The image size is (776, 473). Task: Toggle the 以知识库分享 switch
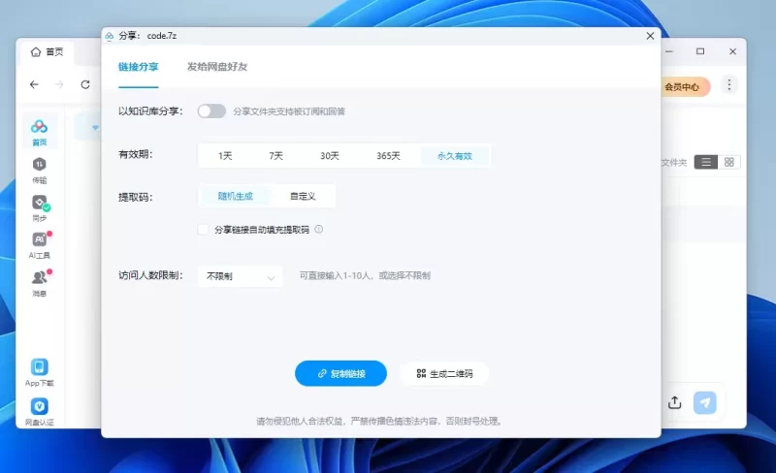211,110
